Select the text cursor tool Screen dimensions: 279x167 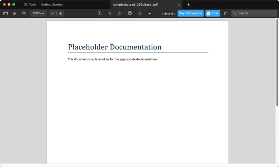[x=110, y=13]
